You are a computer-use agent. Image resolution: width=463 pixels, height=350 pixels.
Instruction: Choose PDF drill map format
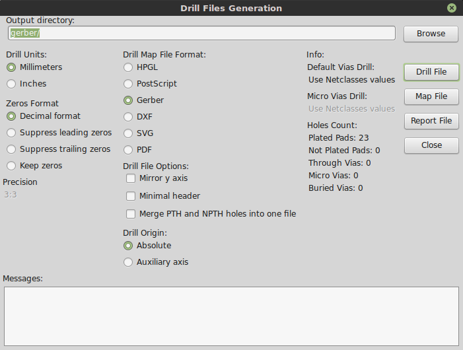128,150
